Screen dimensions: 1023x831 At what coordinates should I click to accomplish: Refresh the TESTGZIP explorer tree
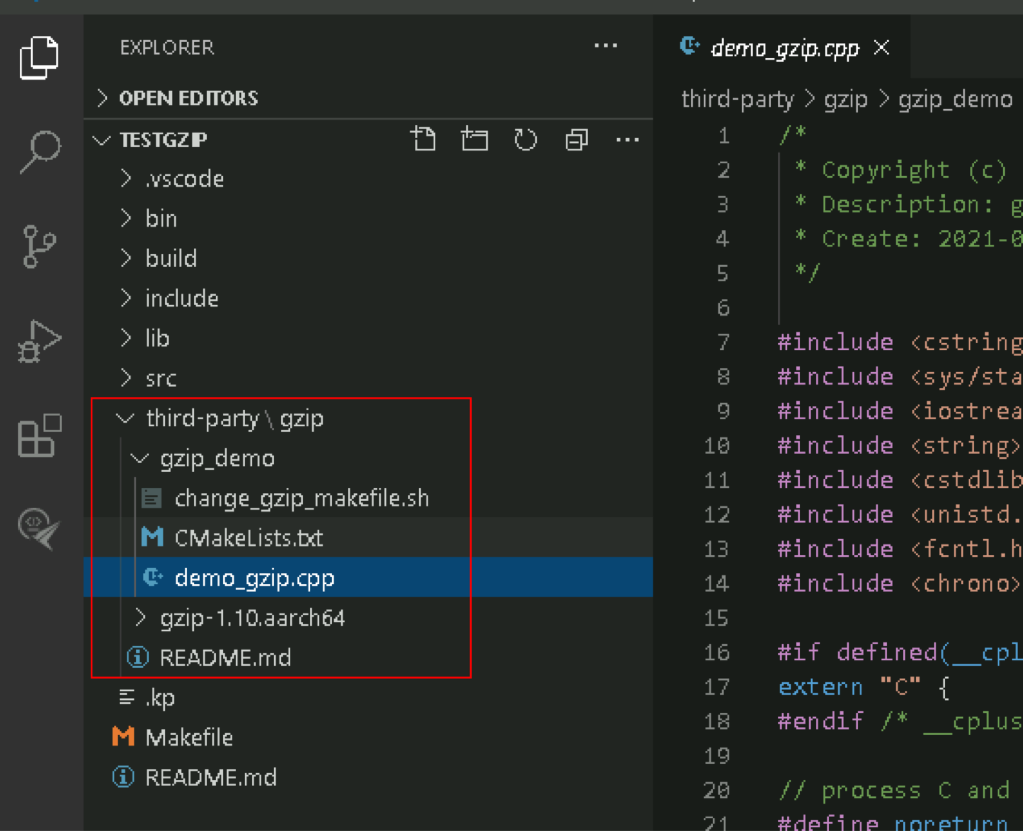pos(525,140)
